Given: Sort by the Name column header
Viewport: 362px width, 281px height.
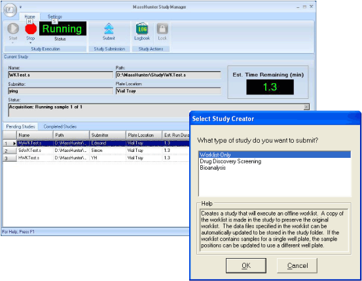Looking at the screenshot, I should click(x=35, y=135).
